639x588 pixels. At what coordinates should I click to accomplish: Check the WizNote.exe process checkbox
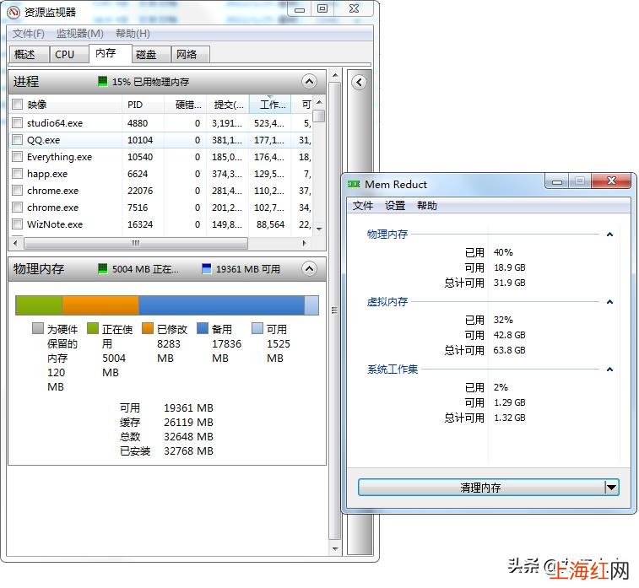17,224
